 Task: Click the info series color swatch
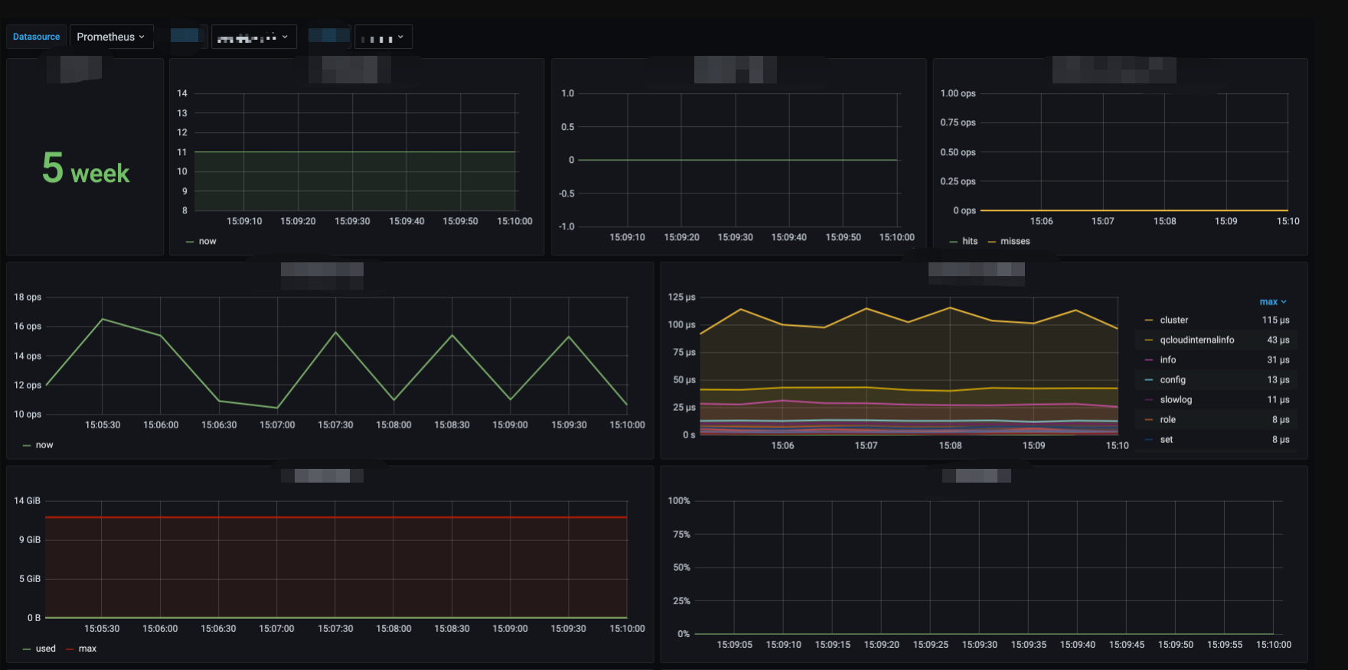(1148, 360)
